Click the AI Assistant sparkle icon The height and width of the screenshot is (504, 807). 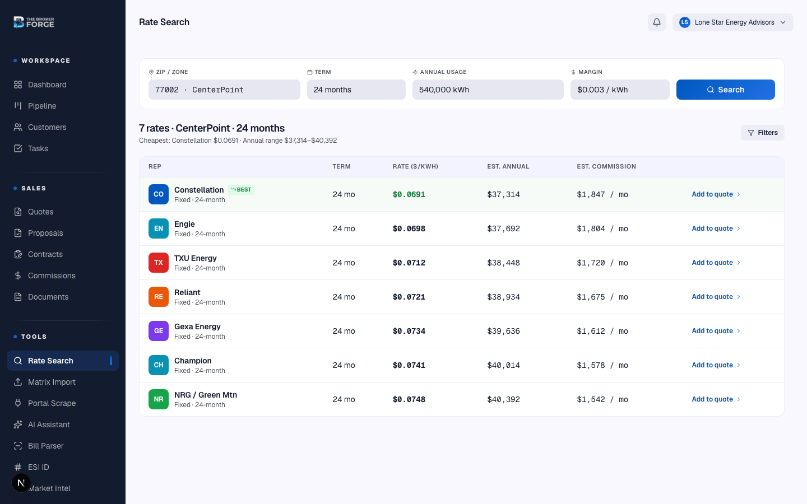click(18, 424)
